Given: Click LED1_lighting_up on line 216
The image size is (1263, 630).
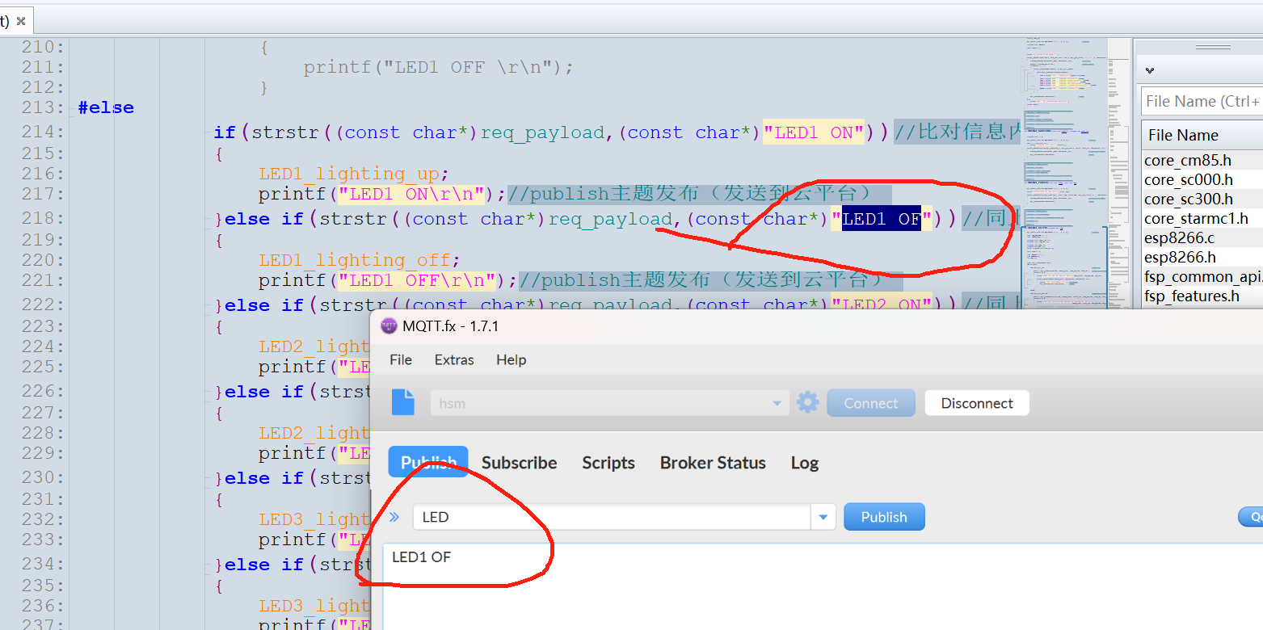Looking at the screenshot, I should click(349, 174).
